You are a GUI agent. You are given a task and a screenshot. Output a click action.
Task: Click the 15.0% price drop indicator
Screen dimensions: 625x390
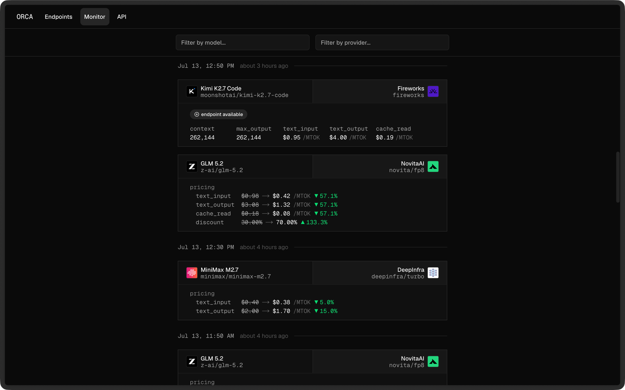[326, 311]
